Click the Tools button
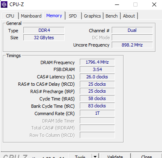 (80, 156)
